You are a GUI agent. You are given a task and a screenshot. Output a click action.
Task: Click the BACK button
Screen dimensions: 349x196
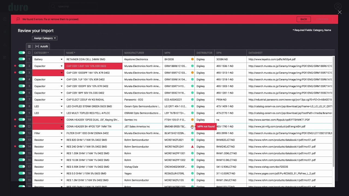click(x=304, y=19)
